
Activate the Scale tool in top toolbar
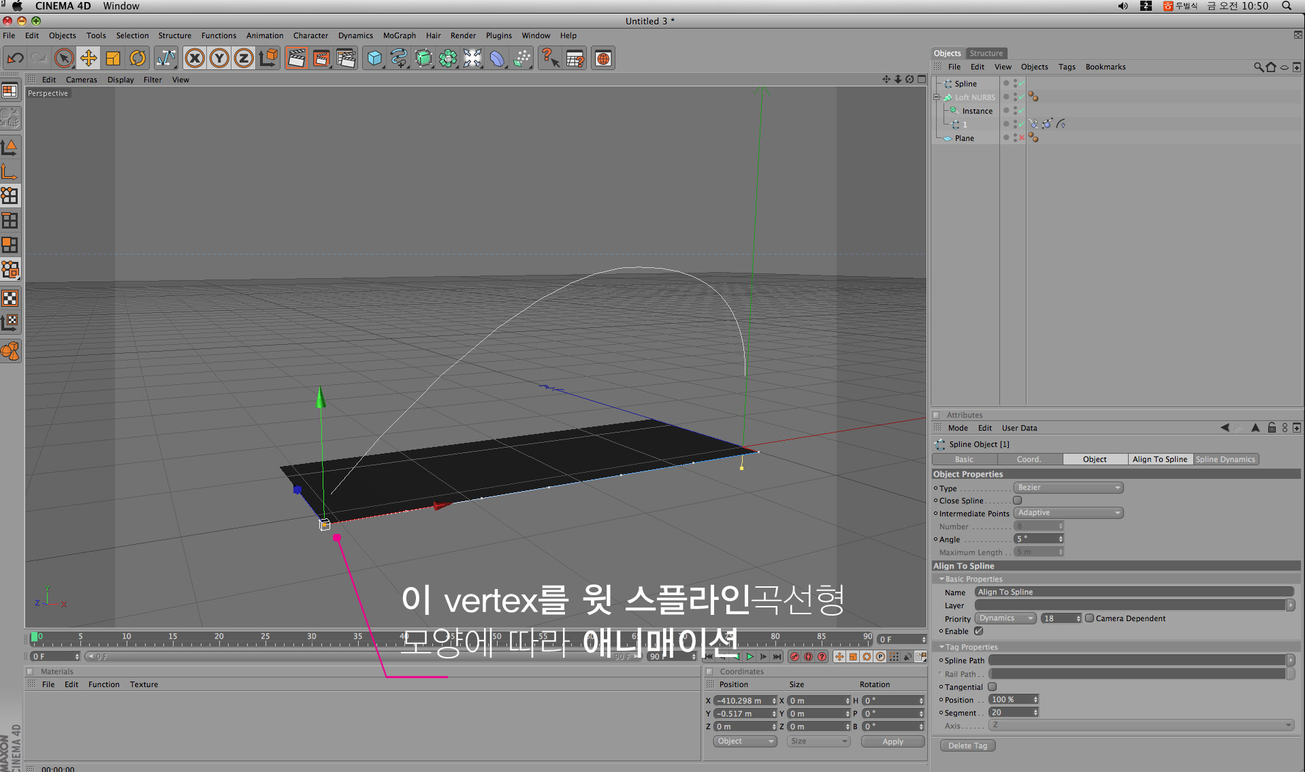(x=113, y=58)
